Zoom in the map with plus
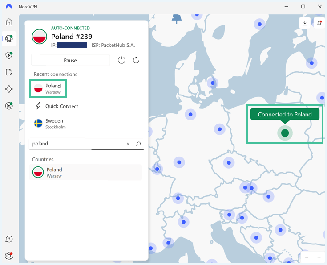327x265 pixels. coord(319,257)
